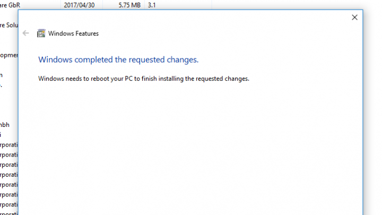The height and width of the screenshot is (215, 382).
Task: Click the reboot your PC message text
Action: (x=144, y=79)
